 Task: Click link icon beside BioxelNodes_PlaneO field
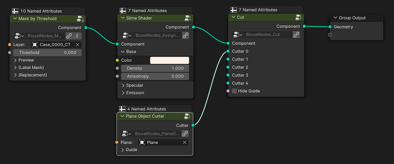(185, 134)
